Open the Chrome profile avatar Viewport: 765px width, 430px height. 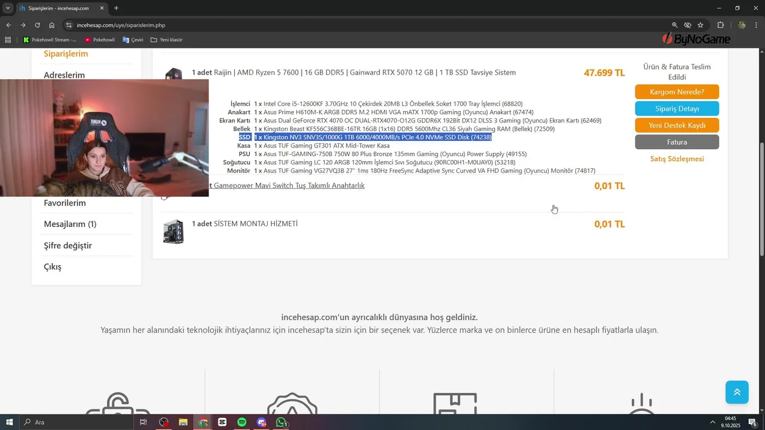(742, 25)
